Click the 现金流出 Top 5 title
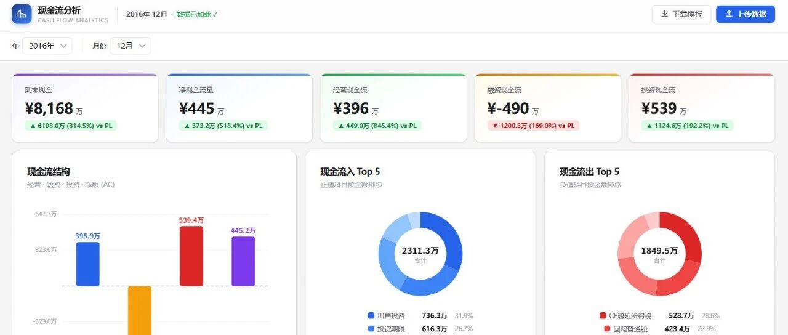The height and width of the screenshot is (335, 788). pyautogui.click(x=590, y=172)
